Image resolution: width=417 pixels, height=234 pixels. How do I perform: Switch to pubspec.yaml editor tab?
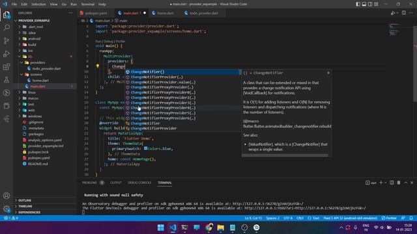click(x=96, y=13)
